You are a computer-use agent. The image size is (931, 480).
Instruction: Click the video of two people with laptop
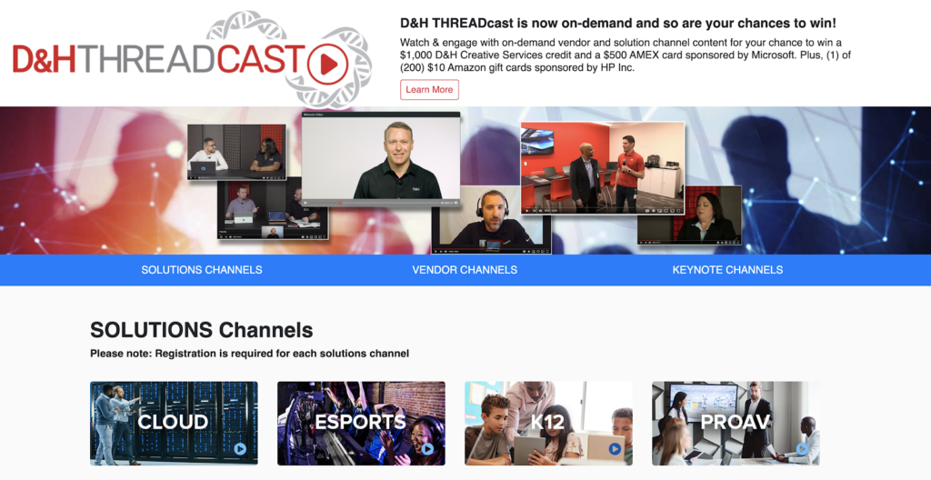236,152
